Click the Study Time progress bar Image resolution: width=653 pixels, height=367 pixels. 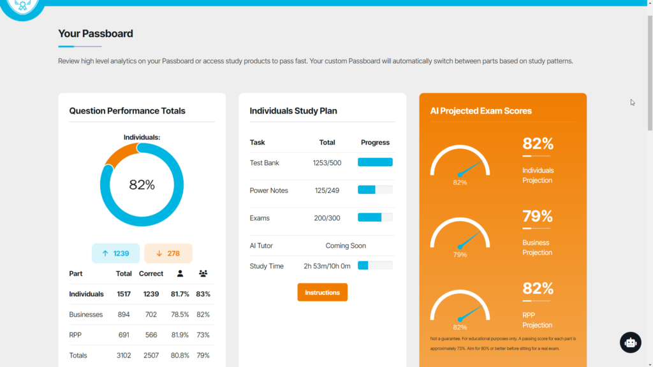(375, 266)
